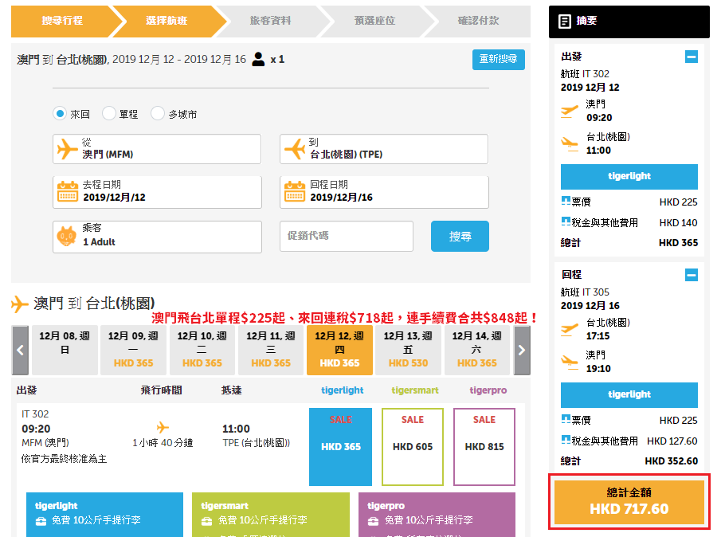This screenshot has width=721, height=537.
Task: Click the 重新搜尋 button
Action: click(x=499, y=59)
